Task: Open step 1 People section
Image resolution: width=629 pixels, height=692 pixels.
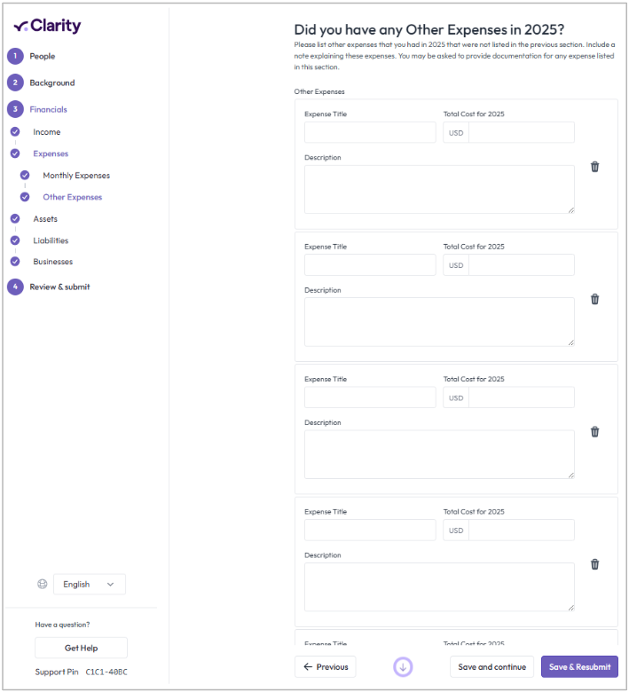Action: pos(42,56)
